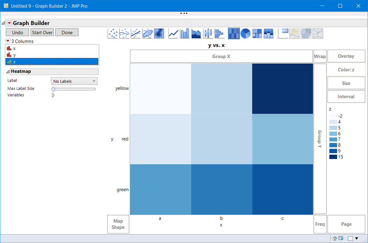The height and width of the screenshot is (243, 368).
Task: Click the Overlay drop zone
Action: click(346, 56)
